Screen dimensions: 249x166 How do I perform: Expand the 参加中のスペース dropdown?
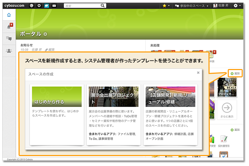[x=192, y=6]
